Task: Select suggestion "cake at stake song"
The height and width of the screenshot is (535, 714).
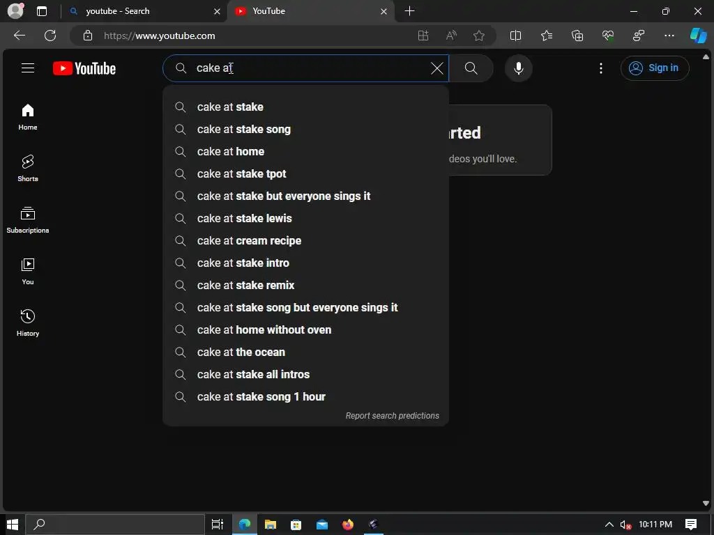Action: pos(305,129)
